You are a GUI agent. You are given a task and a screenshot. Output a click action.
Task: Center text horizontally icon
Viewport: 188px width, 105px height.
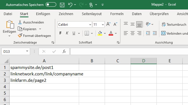click(133, 33)
